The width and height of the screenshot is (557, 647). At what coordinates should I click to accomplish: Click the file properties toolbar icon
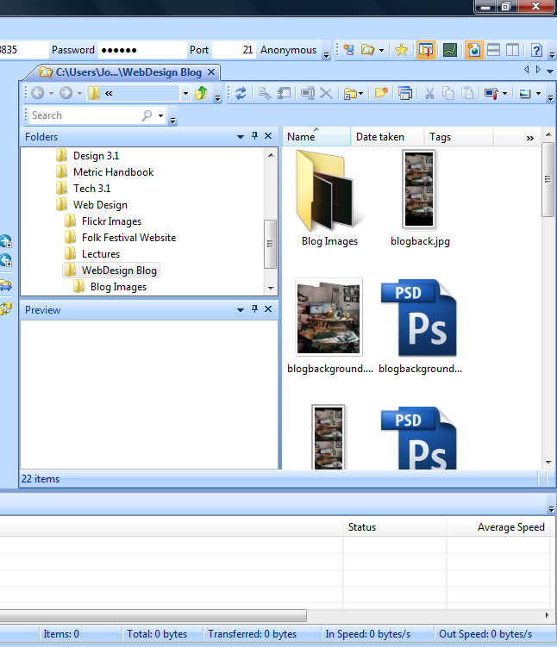(x=284, y=93)
